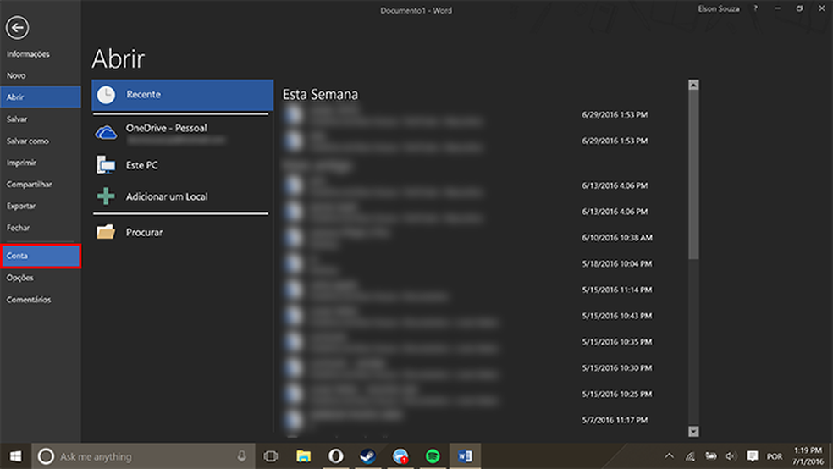833x469 pixels.
Task: Click scroll down arrow of recent list
Action: point(693,431)
